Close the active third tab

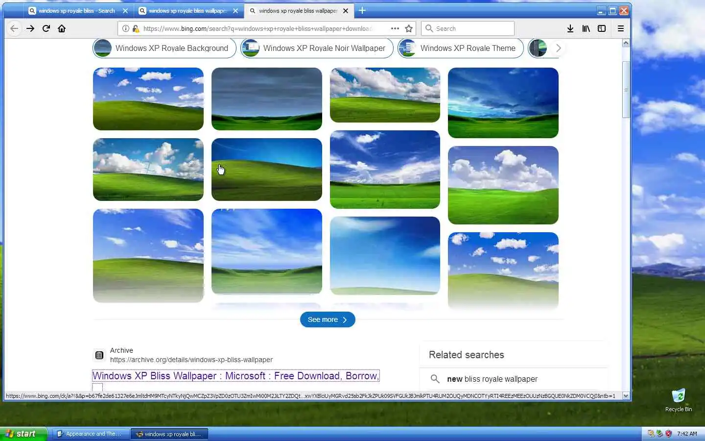pyautogui.click(x=346, y=10)
